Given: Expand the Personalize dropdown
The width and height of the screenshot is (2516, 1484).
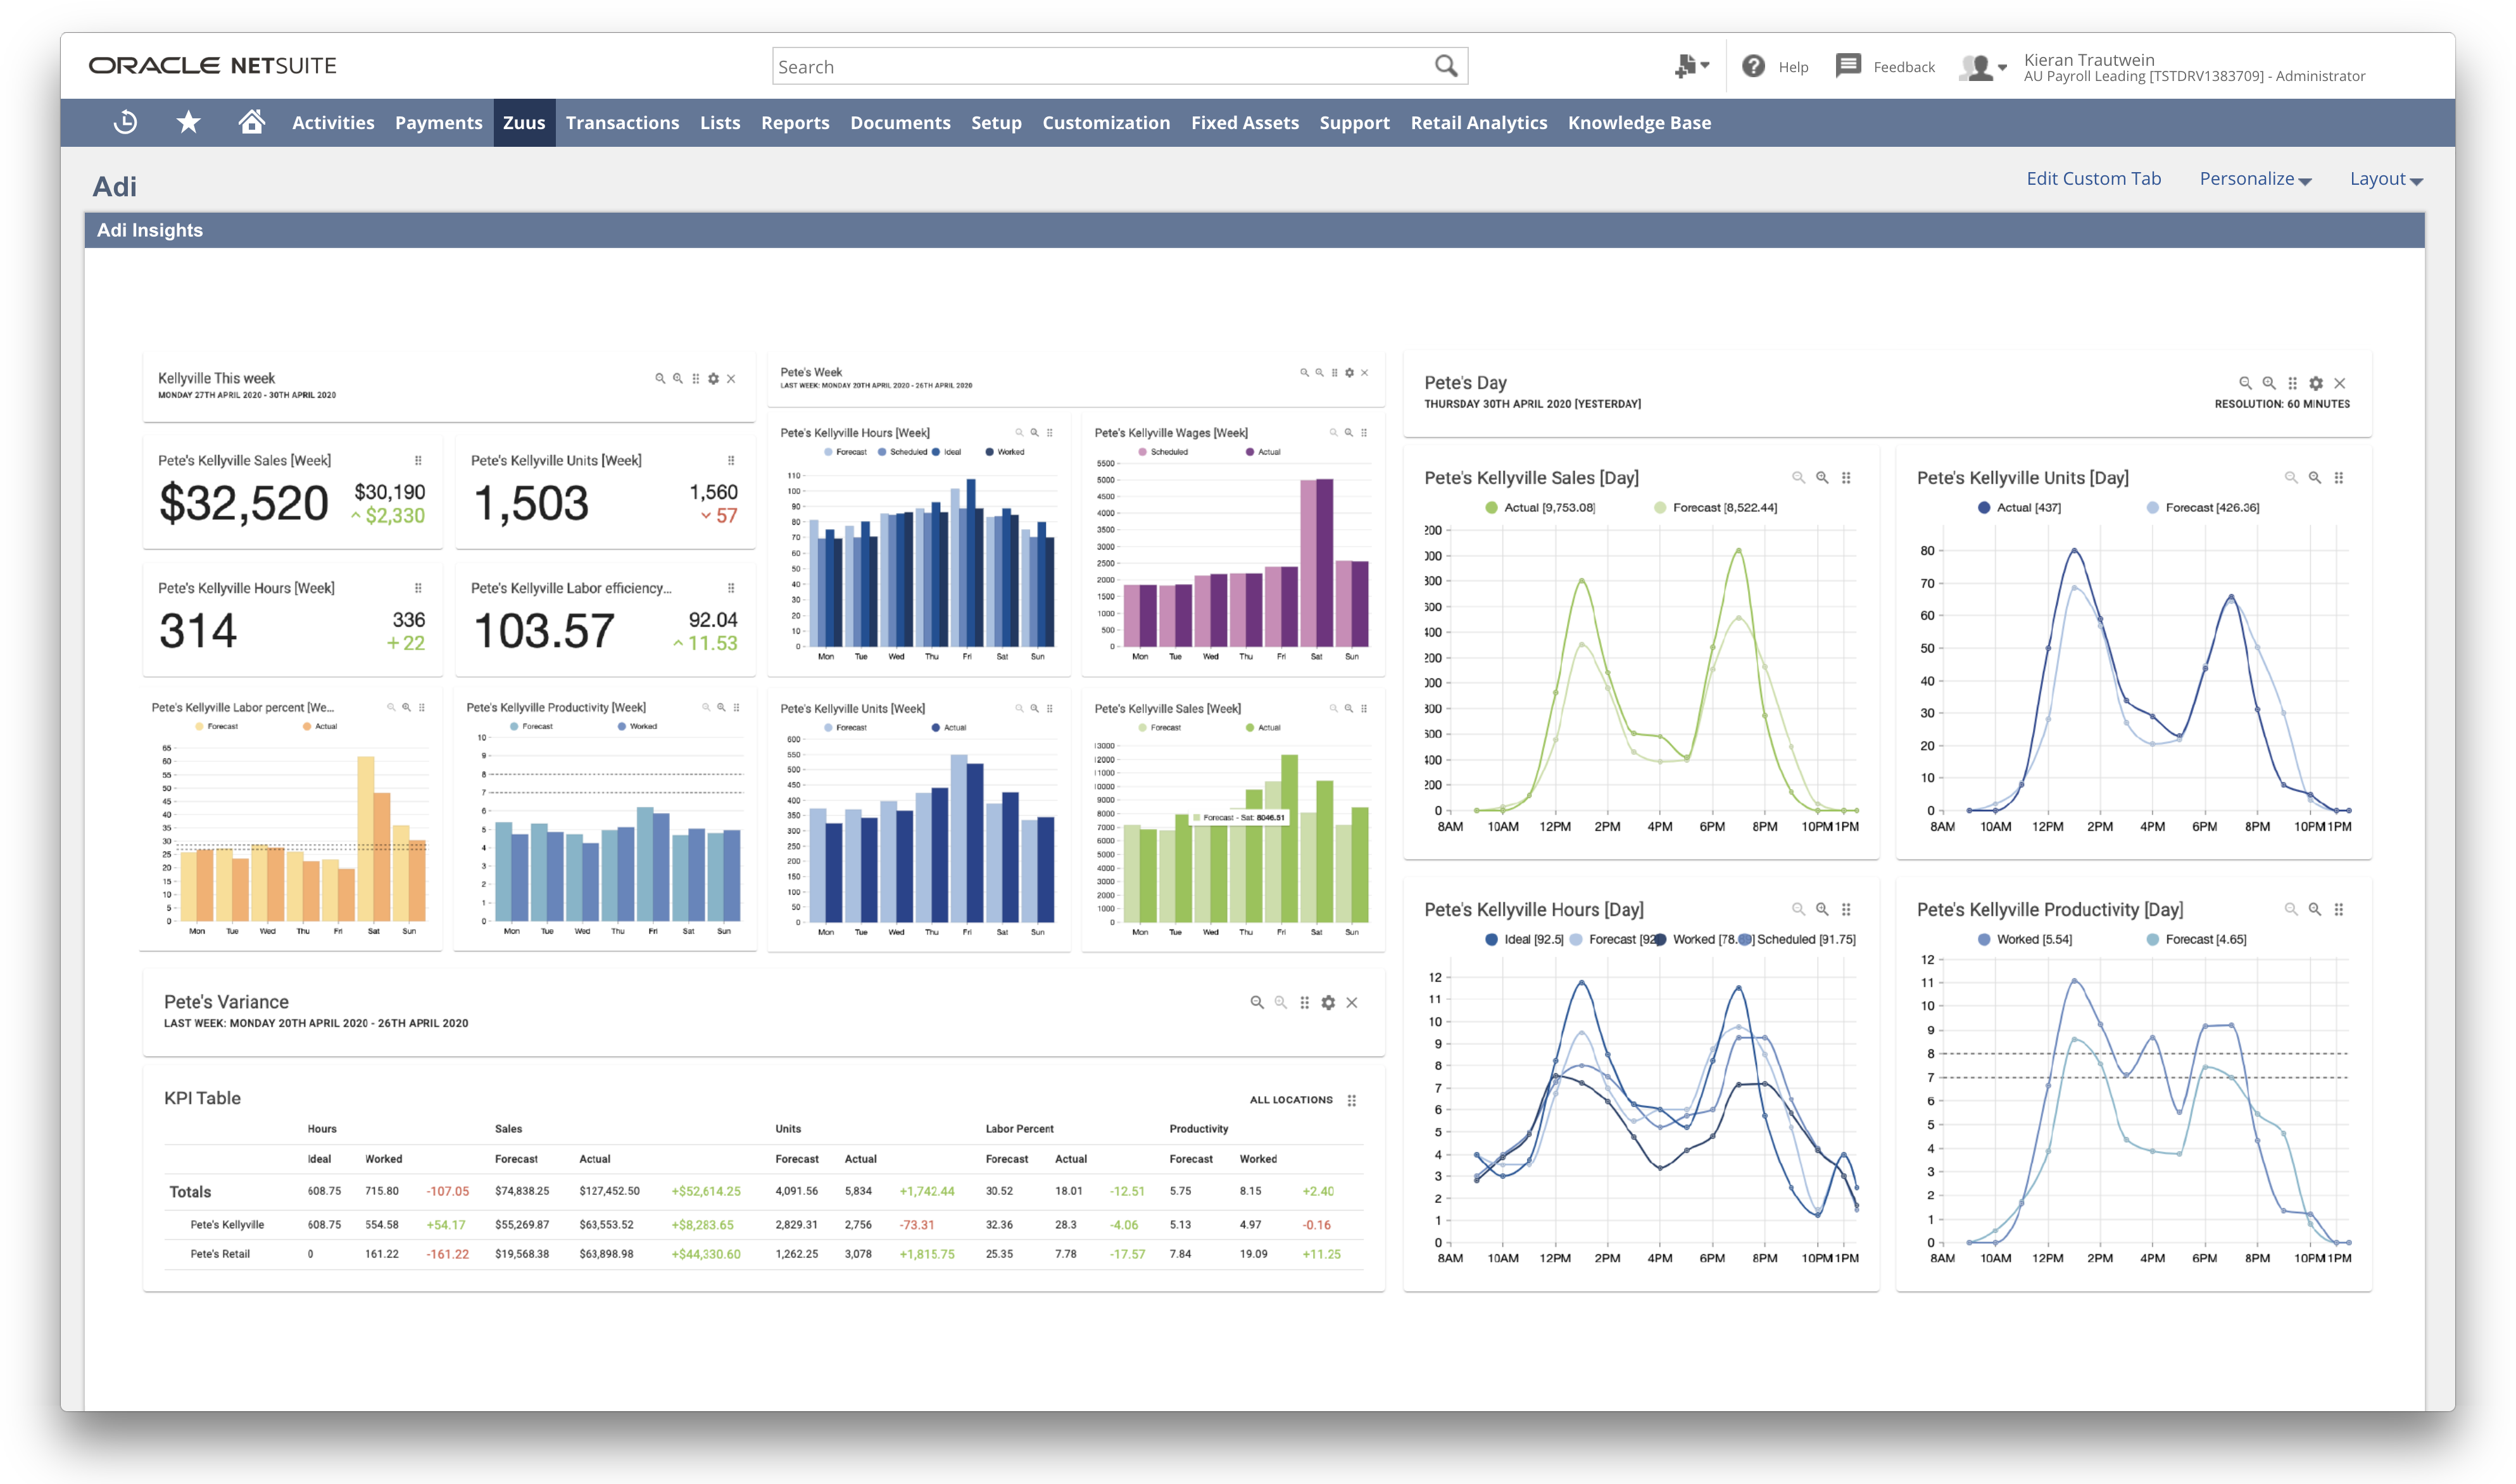Looking at the screenshot, I should (x=2255, y=179).
